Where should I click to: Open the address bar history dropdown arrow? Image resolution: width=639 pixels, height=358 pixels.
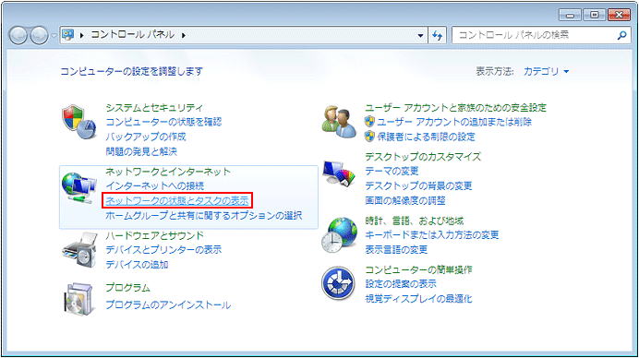(x=420, y=35)
